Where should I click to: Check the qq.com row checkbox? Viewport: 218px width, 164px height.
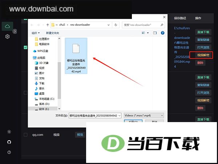(25, 135)
